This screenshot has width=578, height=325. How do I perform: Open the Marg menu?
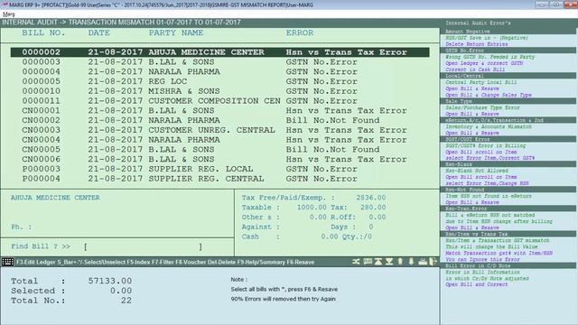pyautogui.click(x=8, y=14)
